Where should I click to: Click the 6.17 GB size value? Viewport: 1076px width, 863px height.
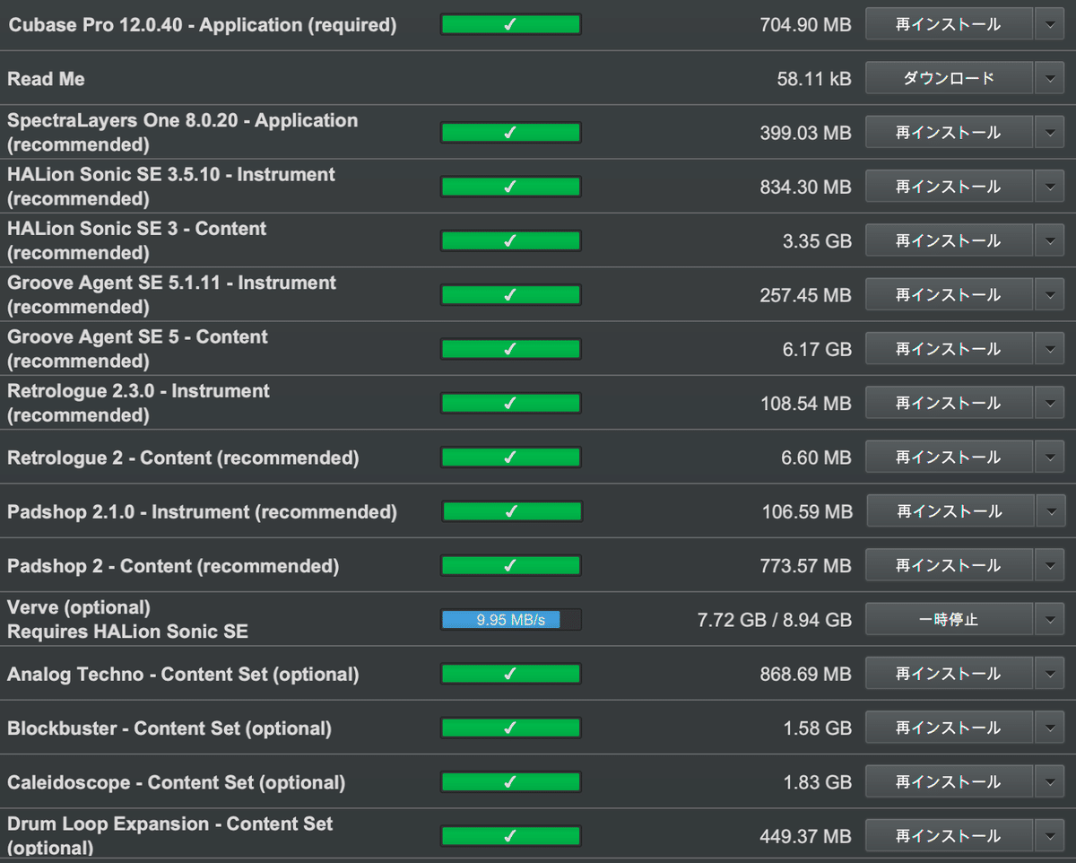(817, 349)
